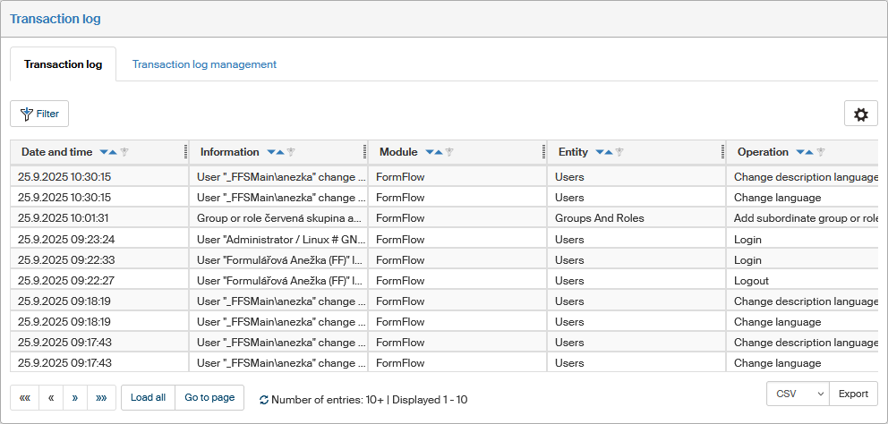Jump to the last page of entries
The image size is (888, 424).
tap(101, 397)
